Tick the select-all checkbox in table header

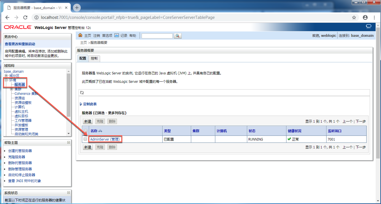[85, 131]
